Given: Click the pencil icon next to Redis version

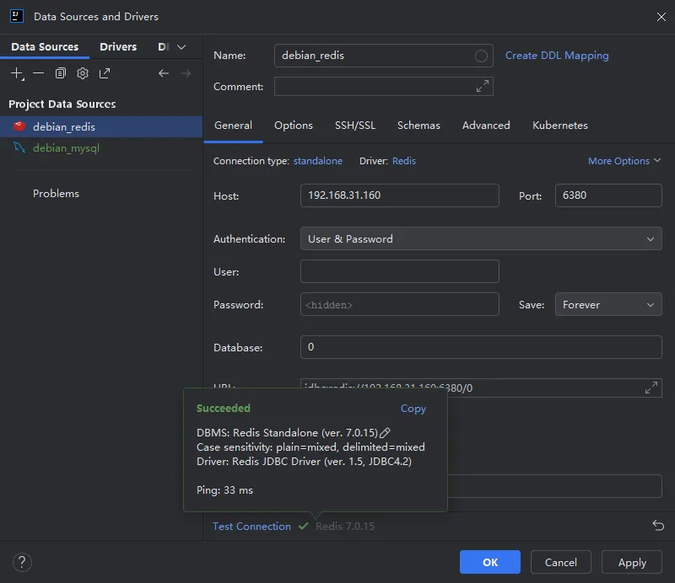Looking at the screenshot, I should point(386,432).
